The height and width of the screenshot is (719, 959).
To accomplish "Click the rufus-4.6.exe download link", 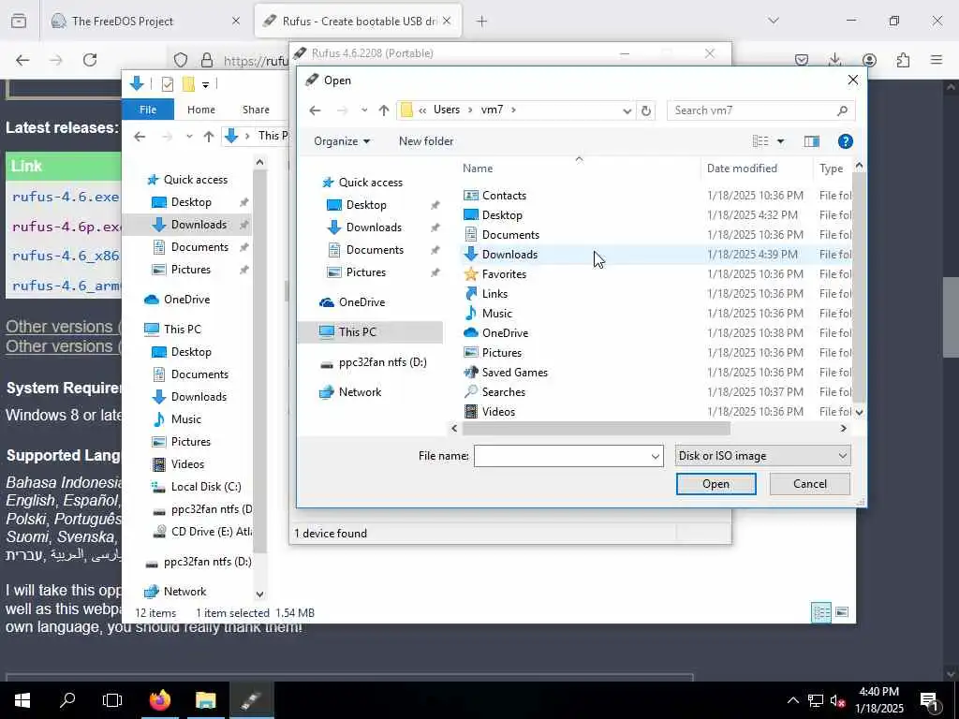I will coord(66,197).
